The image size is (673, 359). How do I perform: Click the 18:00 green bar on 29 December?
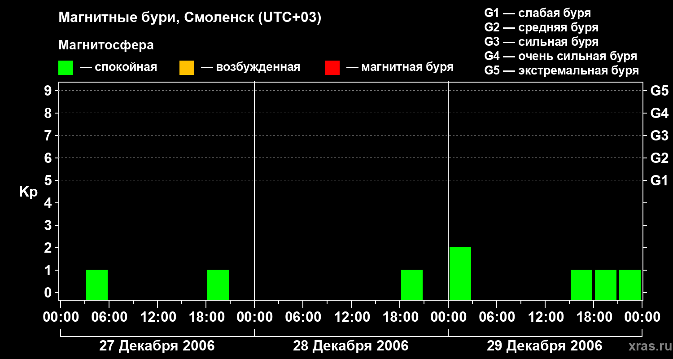606,285
